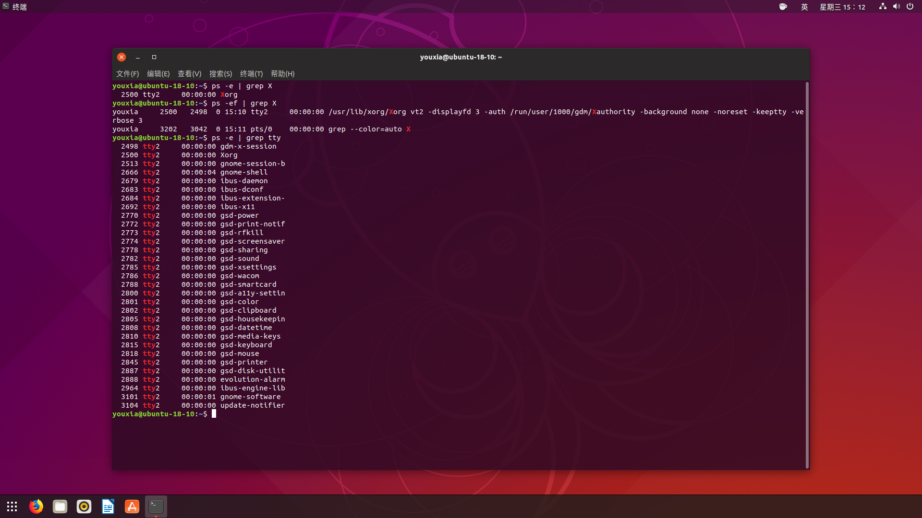Click the gsd-print-notif process name
Viewport: 922px width, 518px height.
coord(253,224)
